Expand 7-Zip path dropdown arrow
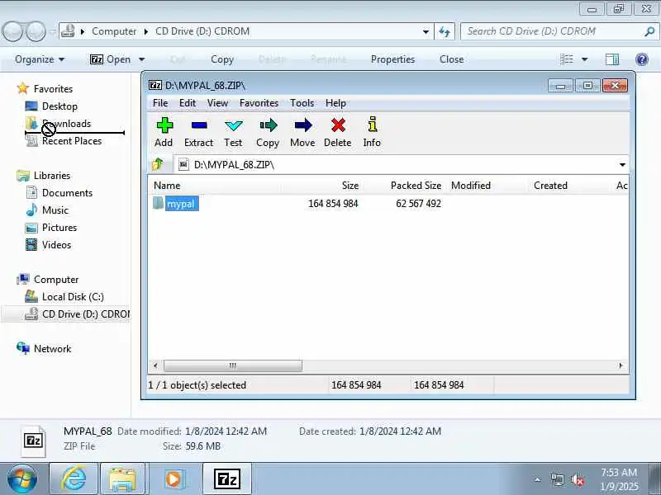The height and width of the screenshot is (495, 661). click(622, 164)
